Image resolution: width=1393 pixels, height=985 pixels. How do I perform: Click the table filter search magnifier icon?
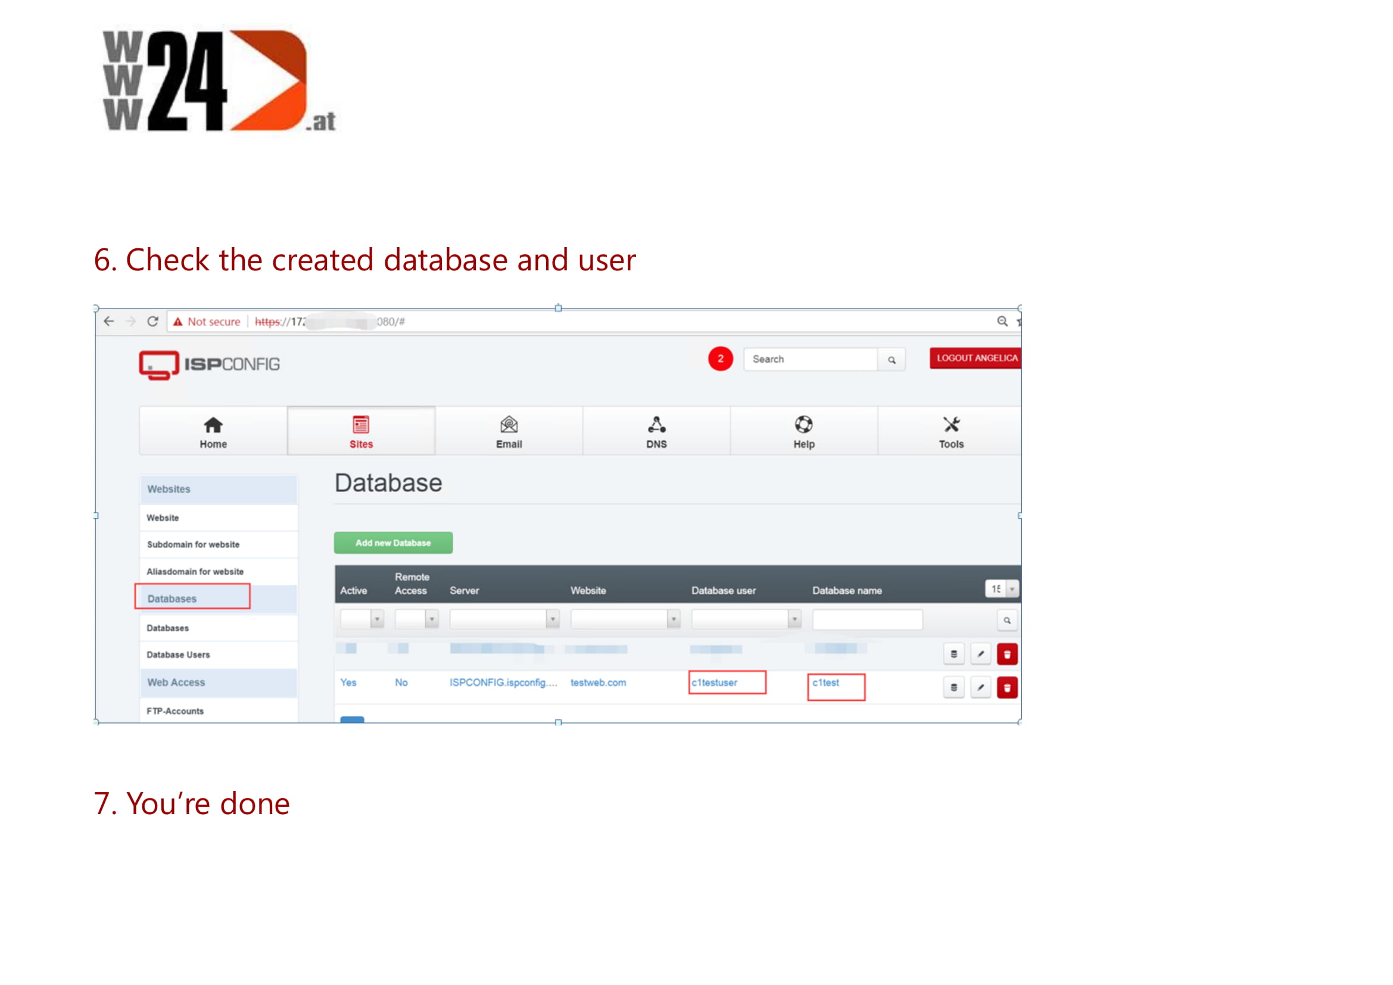coord(1006,620)
